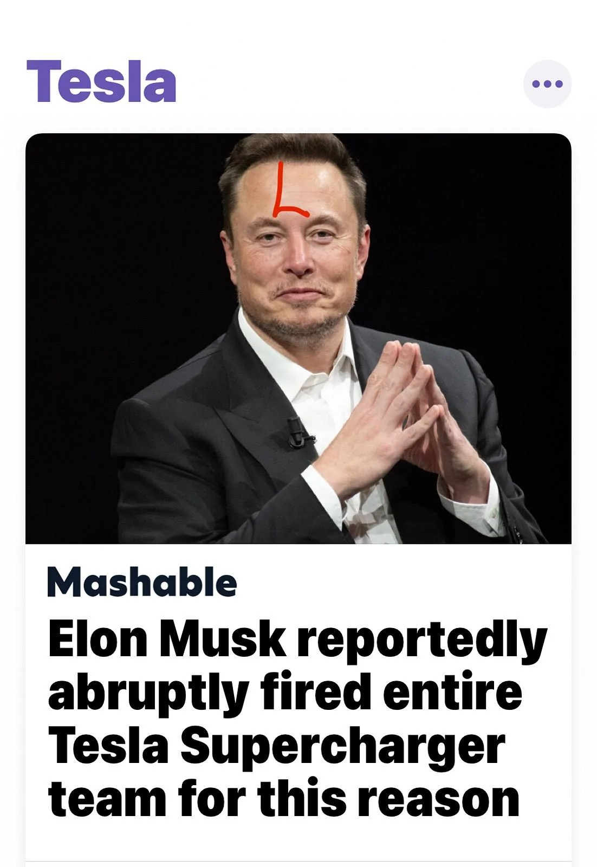Screen dimensions: 597x867
Task: Click the black background area of photo
Action: 108,244
